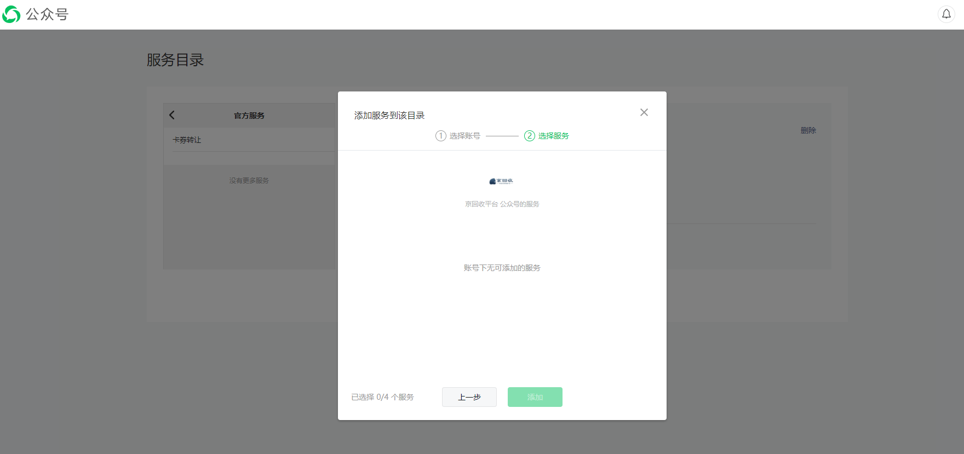Click the 删除 link
Image resolution: width=964 pixels, height=454 pixels.
pyautogui.click(x=808, y=130)
